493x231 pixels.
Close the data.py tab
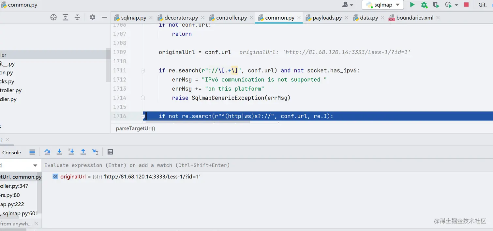383,18
